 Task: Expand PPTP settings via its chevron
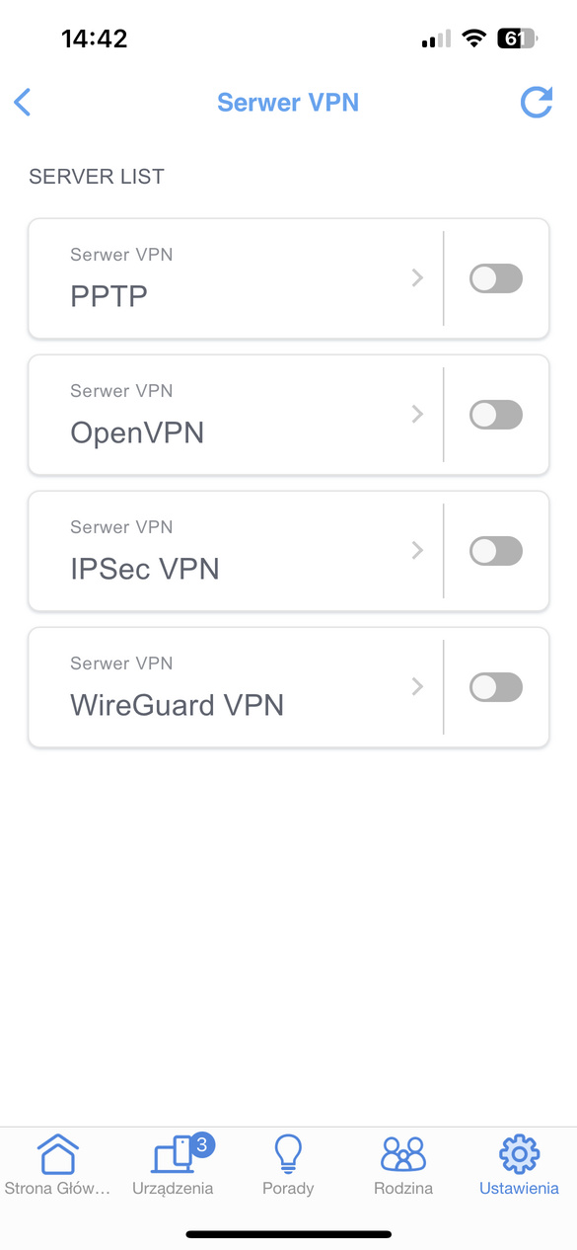pos(417,278)
